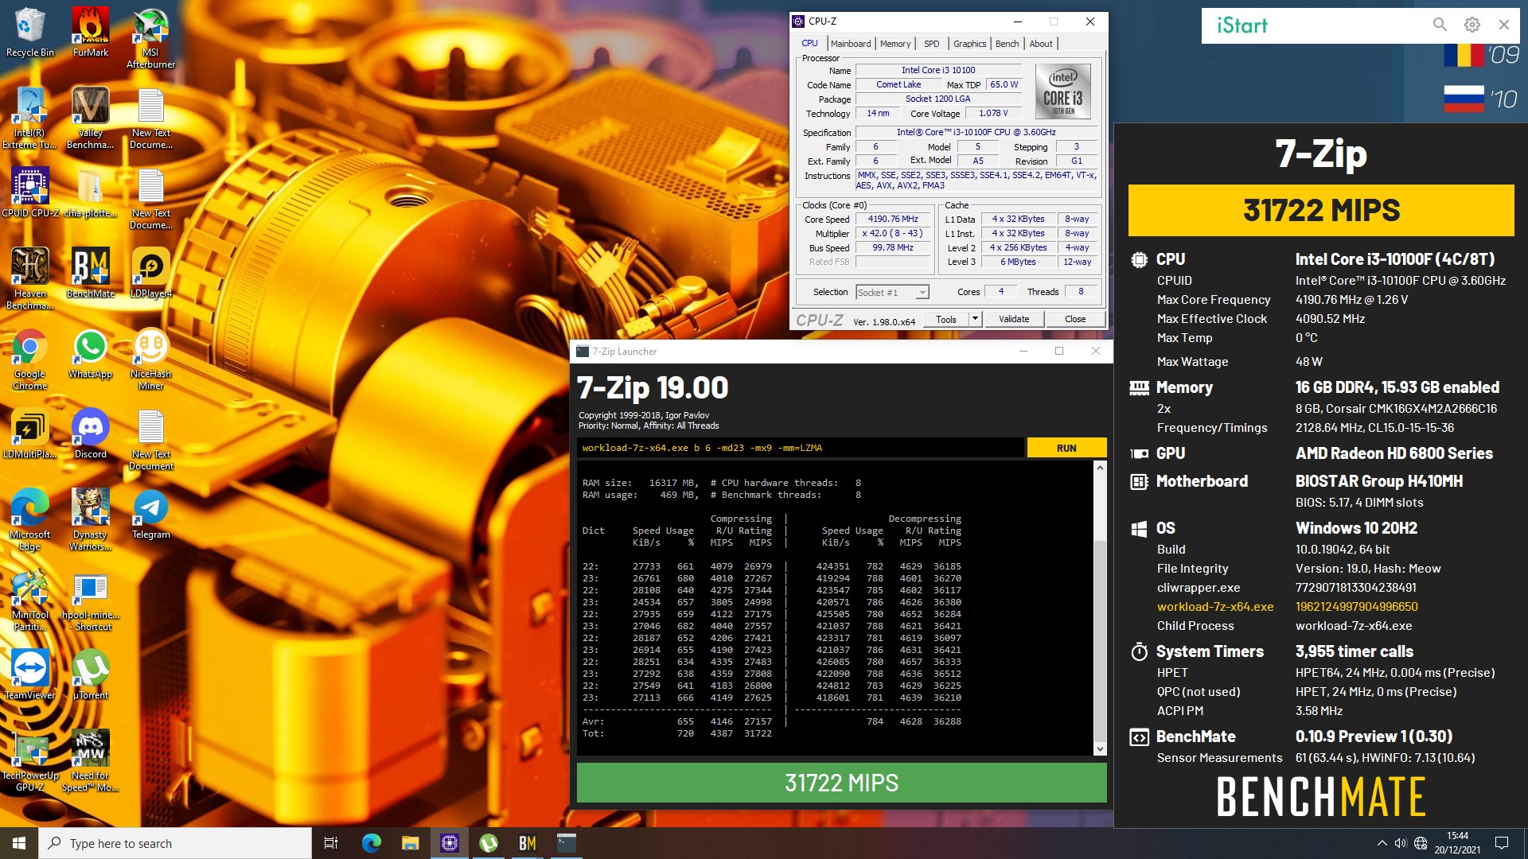Click scrollbar down arrow in 7-Zip output
Image resolution: width=1528 pixels, height=859 pixels.
pos(1100,748)
